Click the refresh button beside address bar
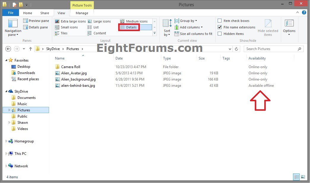This screenshot has width=310, height=183. coord(236,49)
